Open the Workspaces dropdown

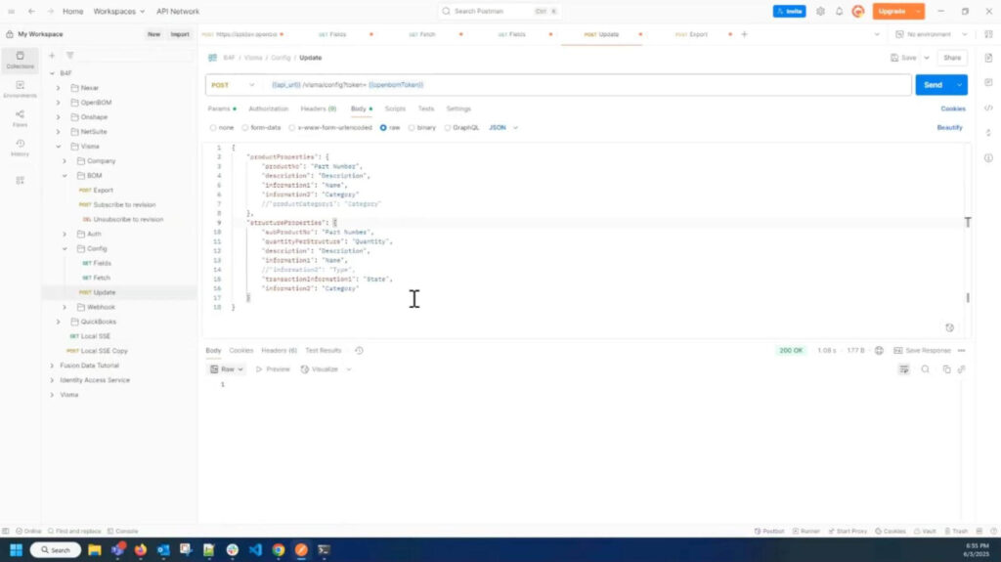pos(118,12)
